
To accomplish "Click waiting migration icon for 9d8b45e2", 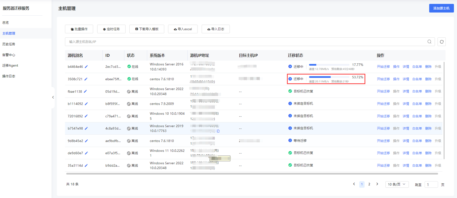I will 290,140.
